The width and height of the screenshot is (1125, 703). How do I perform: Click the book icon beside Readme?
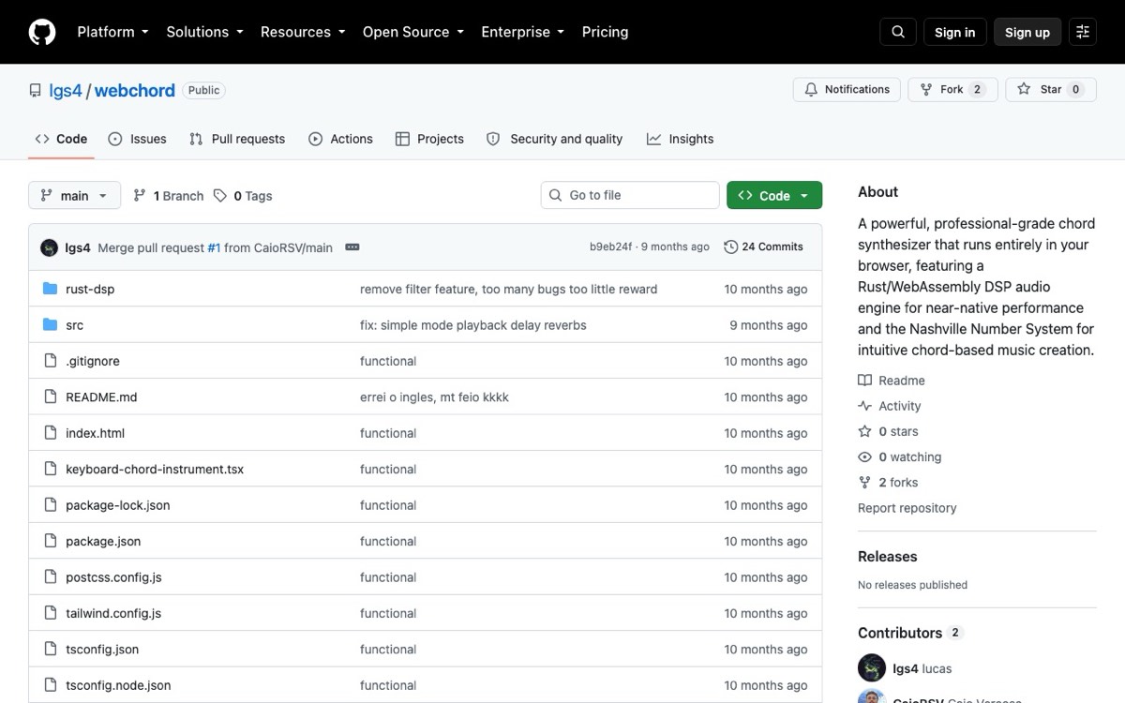864,381
